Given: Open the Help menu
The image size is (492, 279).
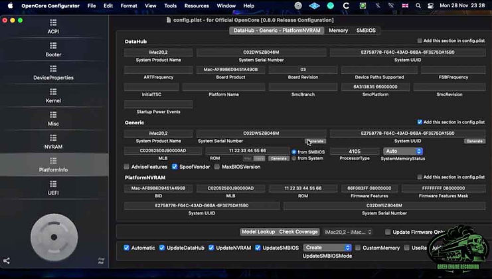Looking at the screenshot, I should click(249, 6).
